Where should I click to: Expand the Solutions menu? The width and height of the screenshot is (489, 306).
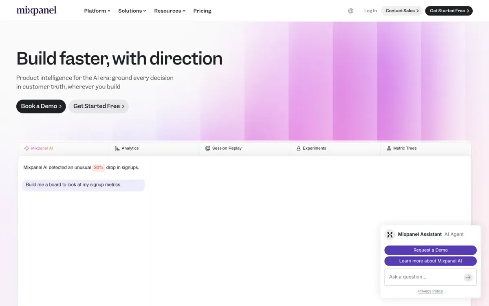(x=132, y=11)
